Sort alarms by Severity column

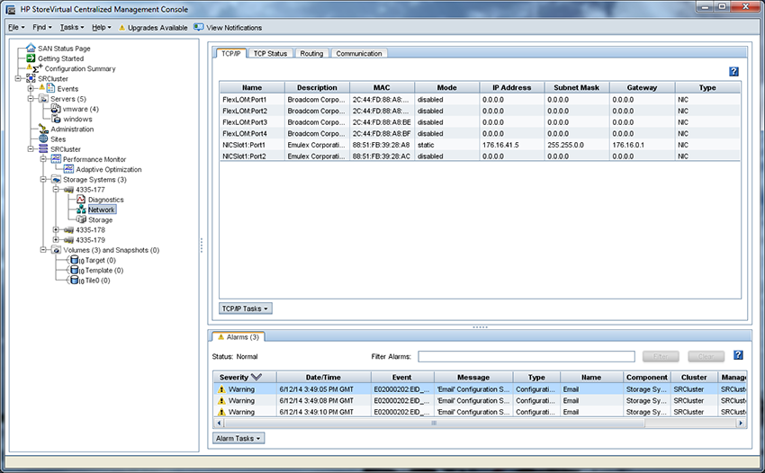click(245, 377)
